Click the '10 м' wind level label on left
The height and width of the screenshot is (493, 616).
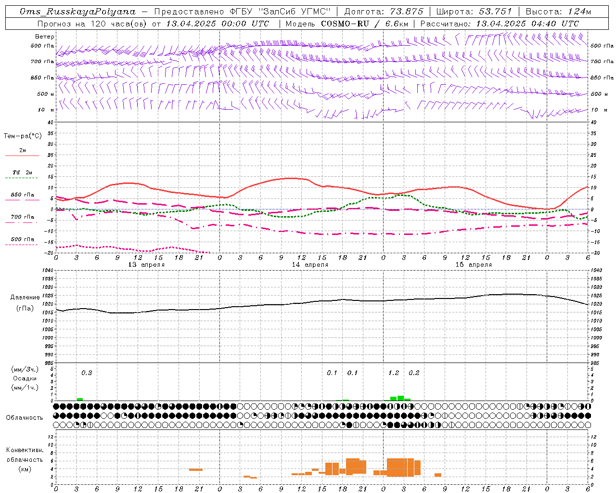46,110
